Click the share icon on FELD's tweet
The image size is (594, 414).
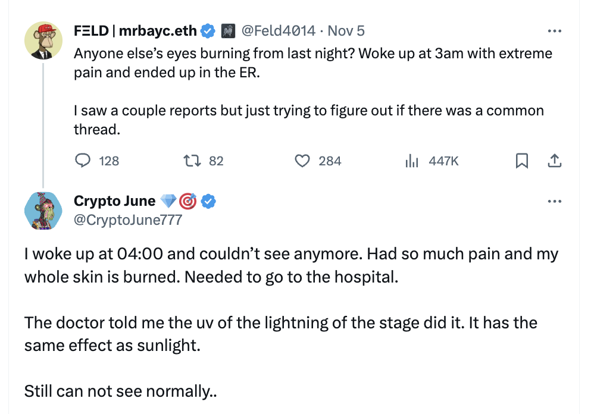pyautogui.click(x=554, y=161)
